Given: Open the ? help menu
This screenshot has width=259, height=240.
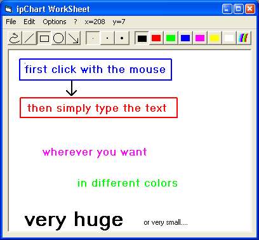Looking at the screenshot, I should coord(76,22).
